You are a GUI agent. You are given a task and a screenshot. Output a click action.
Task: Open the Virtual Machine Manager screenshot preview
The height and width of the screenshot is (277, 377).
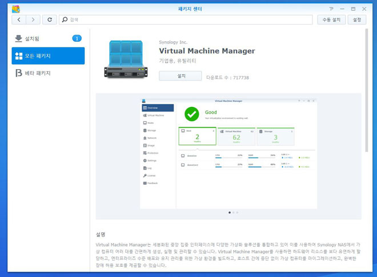click(x=228, y=154)
